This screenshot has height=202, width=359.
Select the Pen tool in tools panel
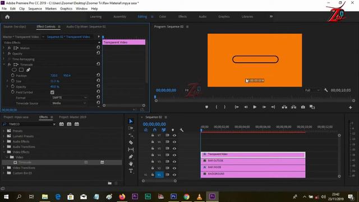(x=131, y=157)
